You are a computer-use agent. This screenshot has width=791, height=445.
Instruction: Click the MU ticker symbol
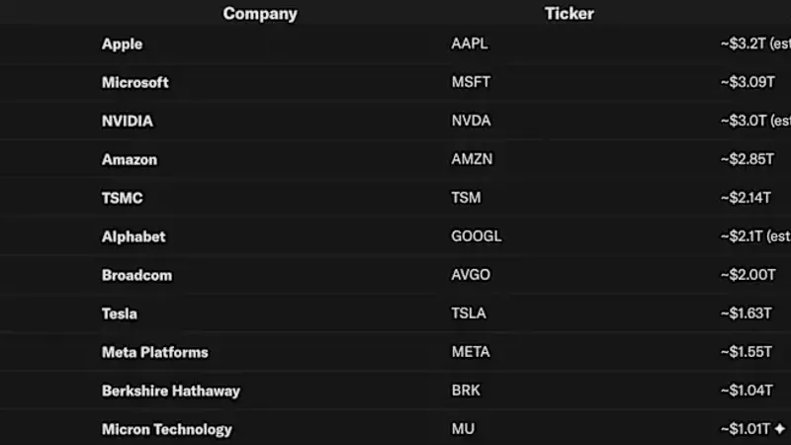point(463,429)
